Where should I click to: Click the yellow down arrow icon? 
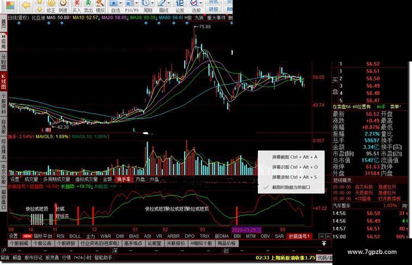(x=39, y=9)
